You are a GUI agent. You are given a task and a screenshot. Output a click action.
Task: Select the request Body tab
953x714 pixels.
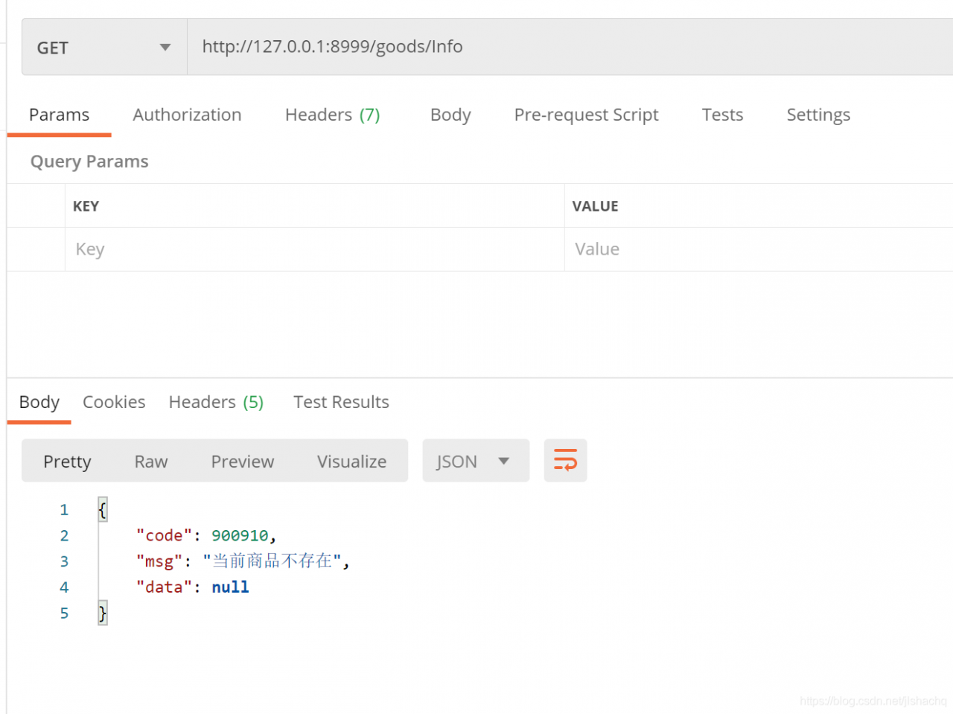[x=450, y=115]
